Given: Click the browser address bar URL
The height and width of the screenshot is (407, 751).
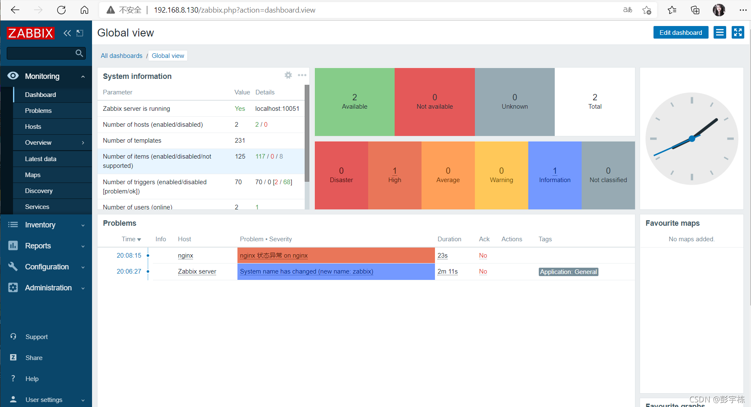Looking at the screenshot, I should pos(235,10).
